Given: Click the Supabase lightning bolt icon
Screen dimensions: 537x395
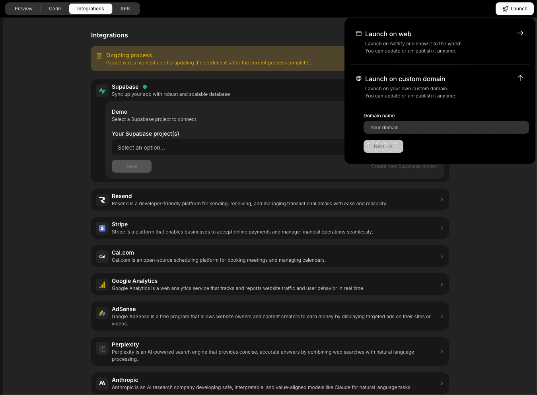Looking at the screenshot, I should (x=102, y=91).
